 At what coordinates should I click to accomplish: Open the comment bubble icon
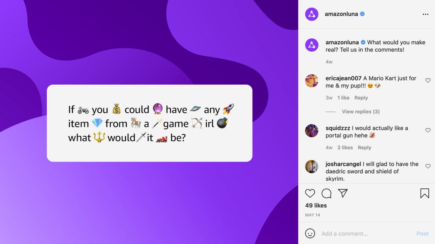click(x=326, y=193)
